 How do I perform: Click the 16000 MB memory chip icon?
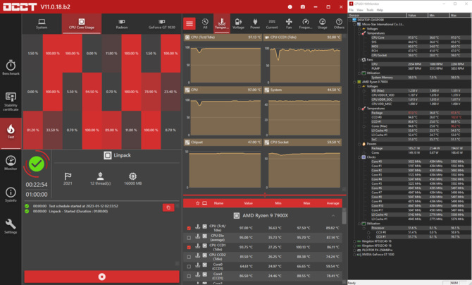click(x=132, y=176)
